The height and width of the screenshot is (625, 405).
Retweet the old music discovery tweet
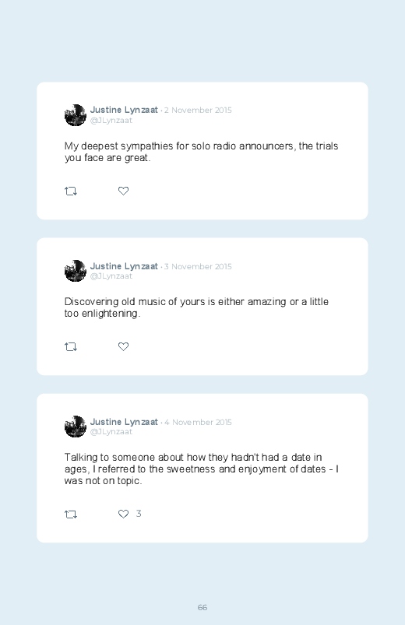tap(71, 347)
